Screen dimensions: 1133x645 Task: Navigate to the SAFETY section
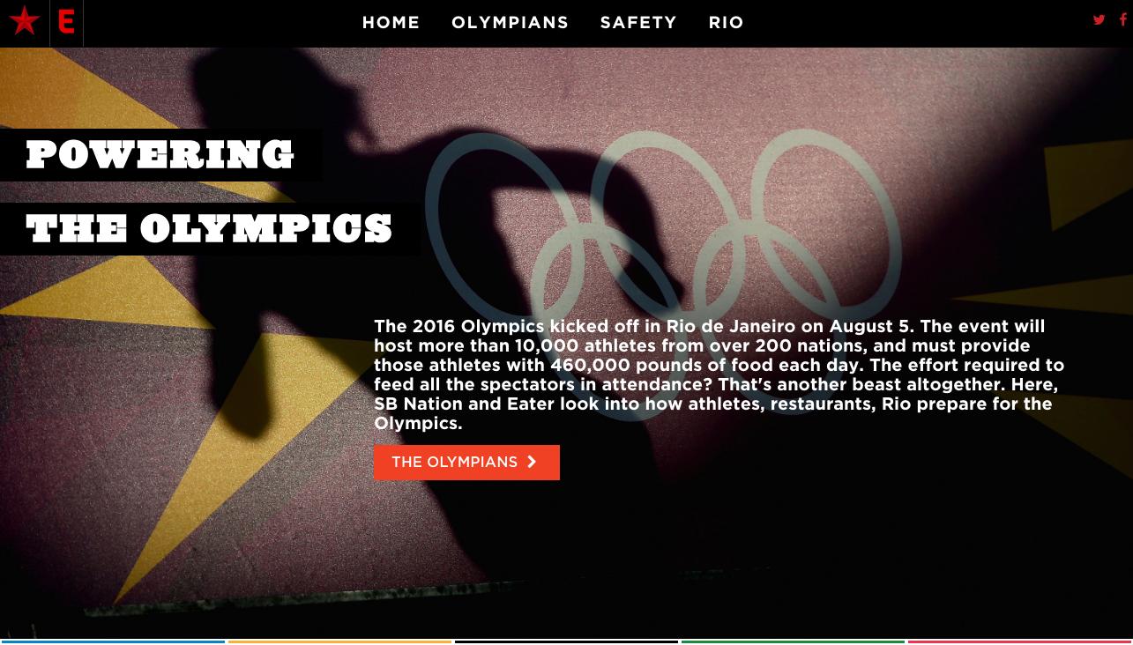click(x=638, y=22)
